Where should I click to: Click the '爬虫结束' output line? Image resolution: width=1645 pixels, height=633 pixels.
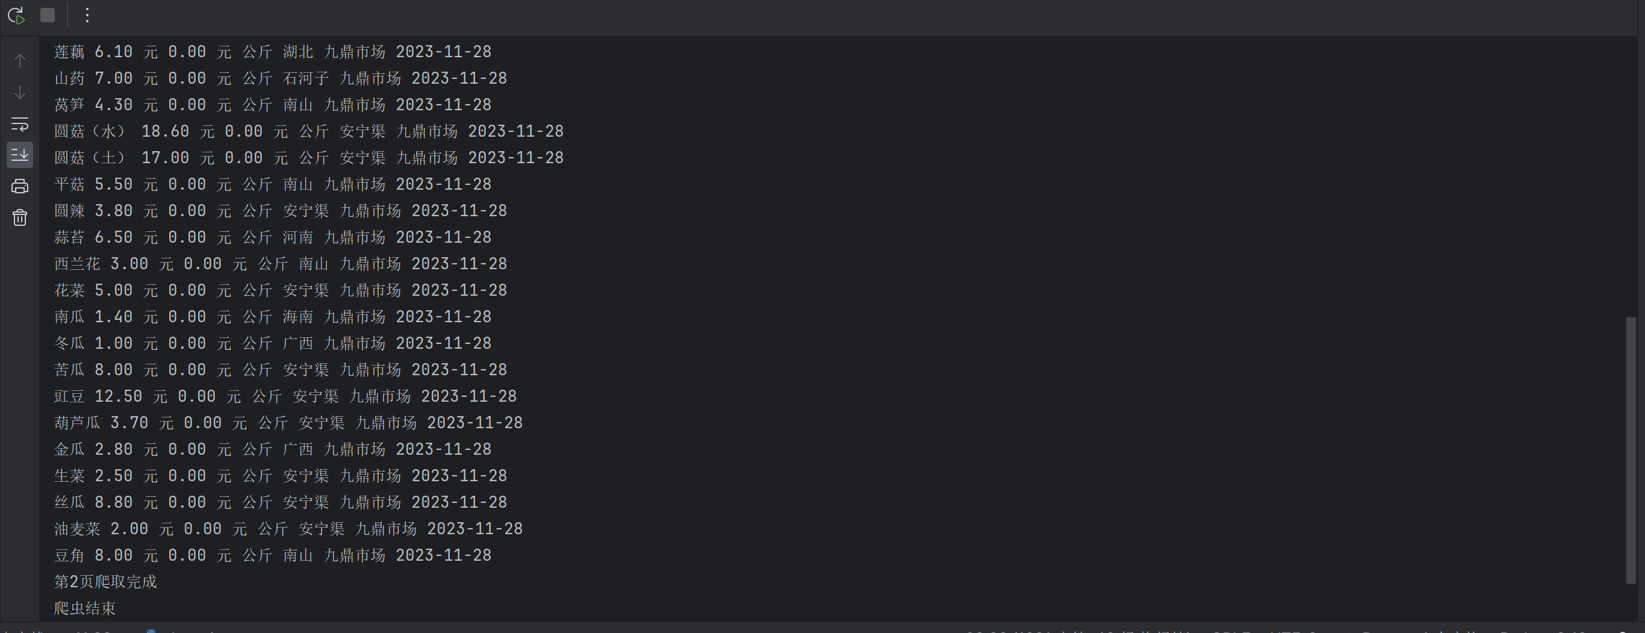[x=85, y=608]
